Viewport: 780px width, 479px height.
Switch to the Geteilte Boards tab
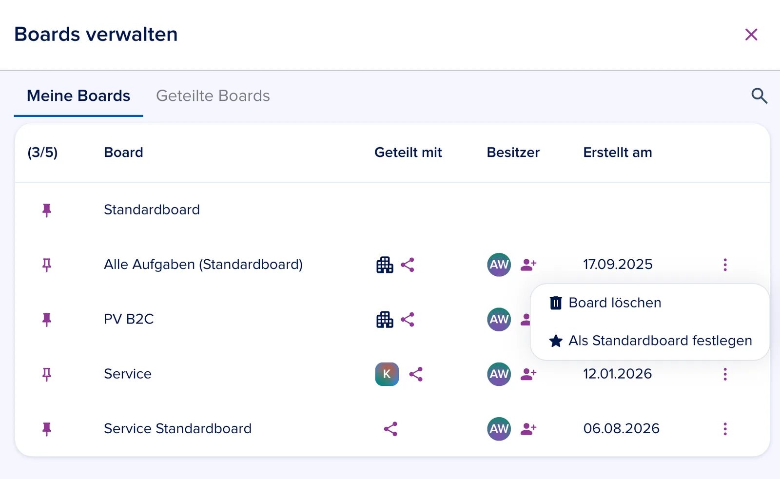tap(213, 96)
